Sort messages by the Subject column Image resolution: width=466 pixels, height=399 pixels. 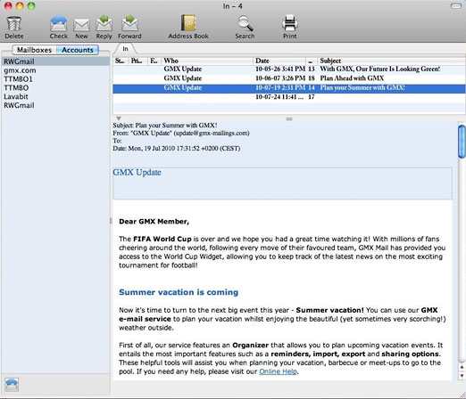pos(392,61)
